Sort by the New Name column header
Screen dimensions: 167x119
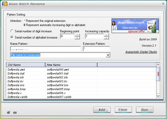[x=71, y=65]
